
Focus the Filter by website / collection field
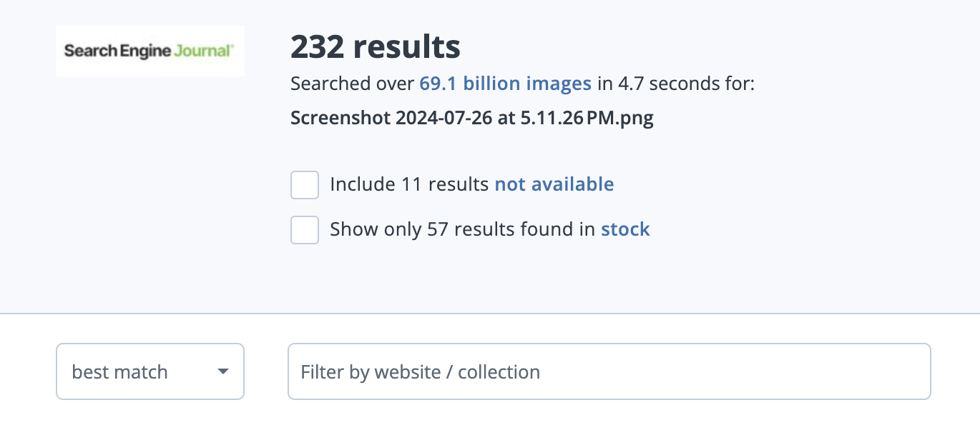(x=609, y=371)
